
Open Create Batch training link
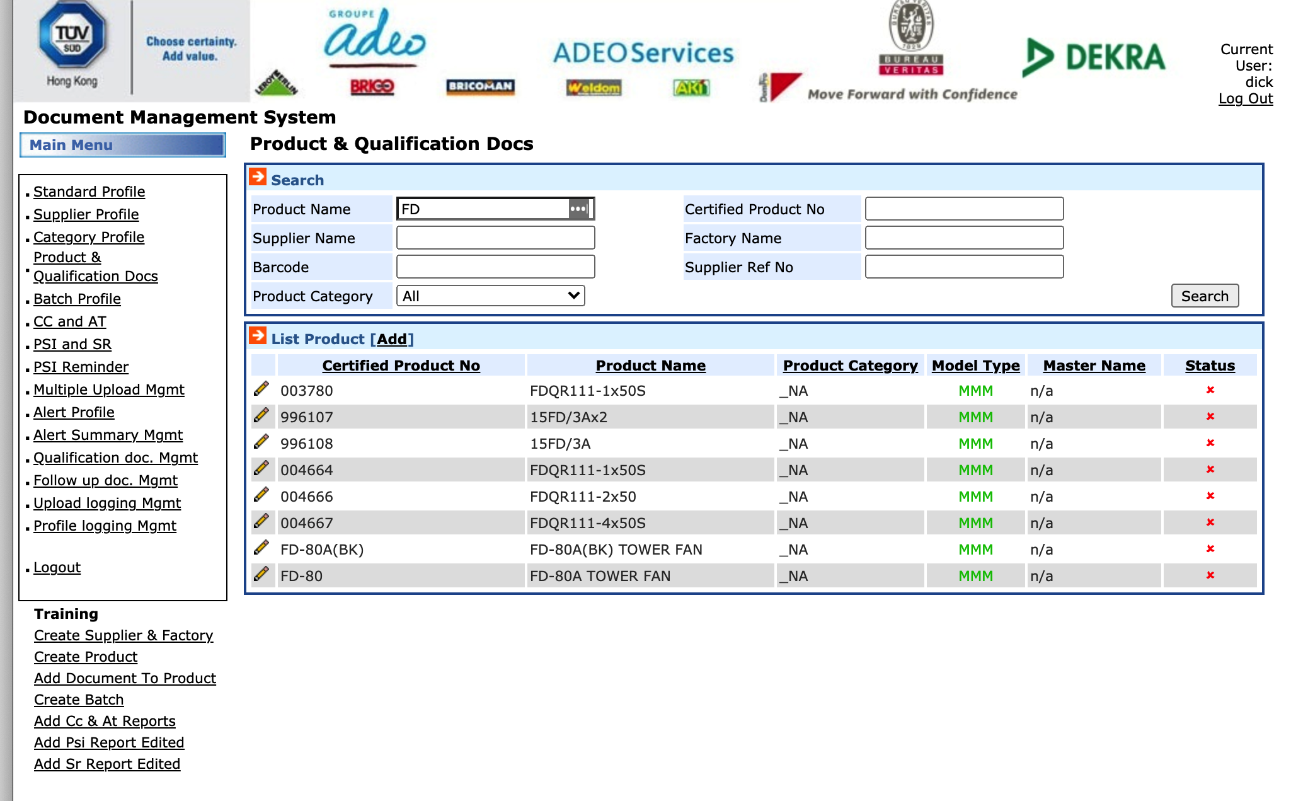[x=79, y=700]
